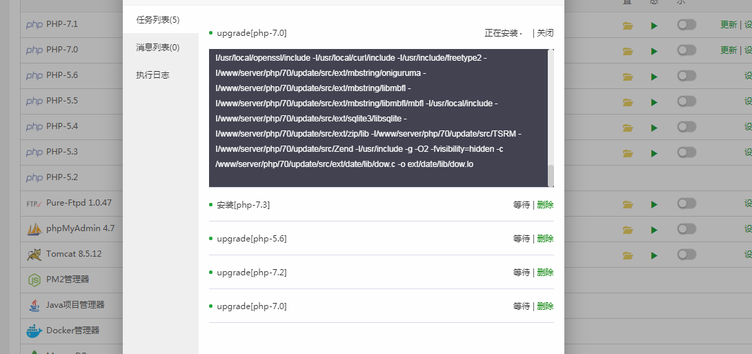Toggle the switch in the phpMyAdmin row
The image size is (752, 354).
[x=686, y=229]
